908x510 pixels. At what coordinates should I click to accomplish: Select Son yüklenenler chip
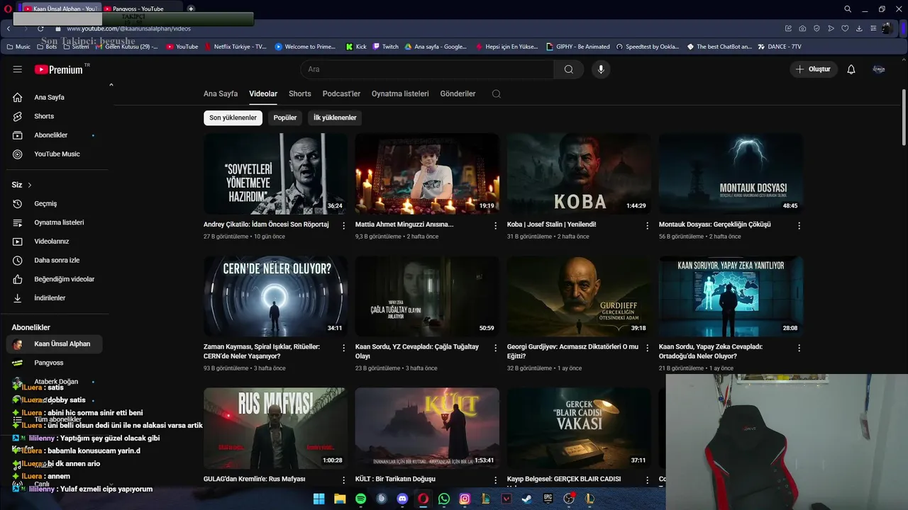(x=233, y=118)
